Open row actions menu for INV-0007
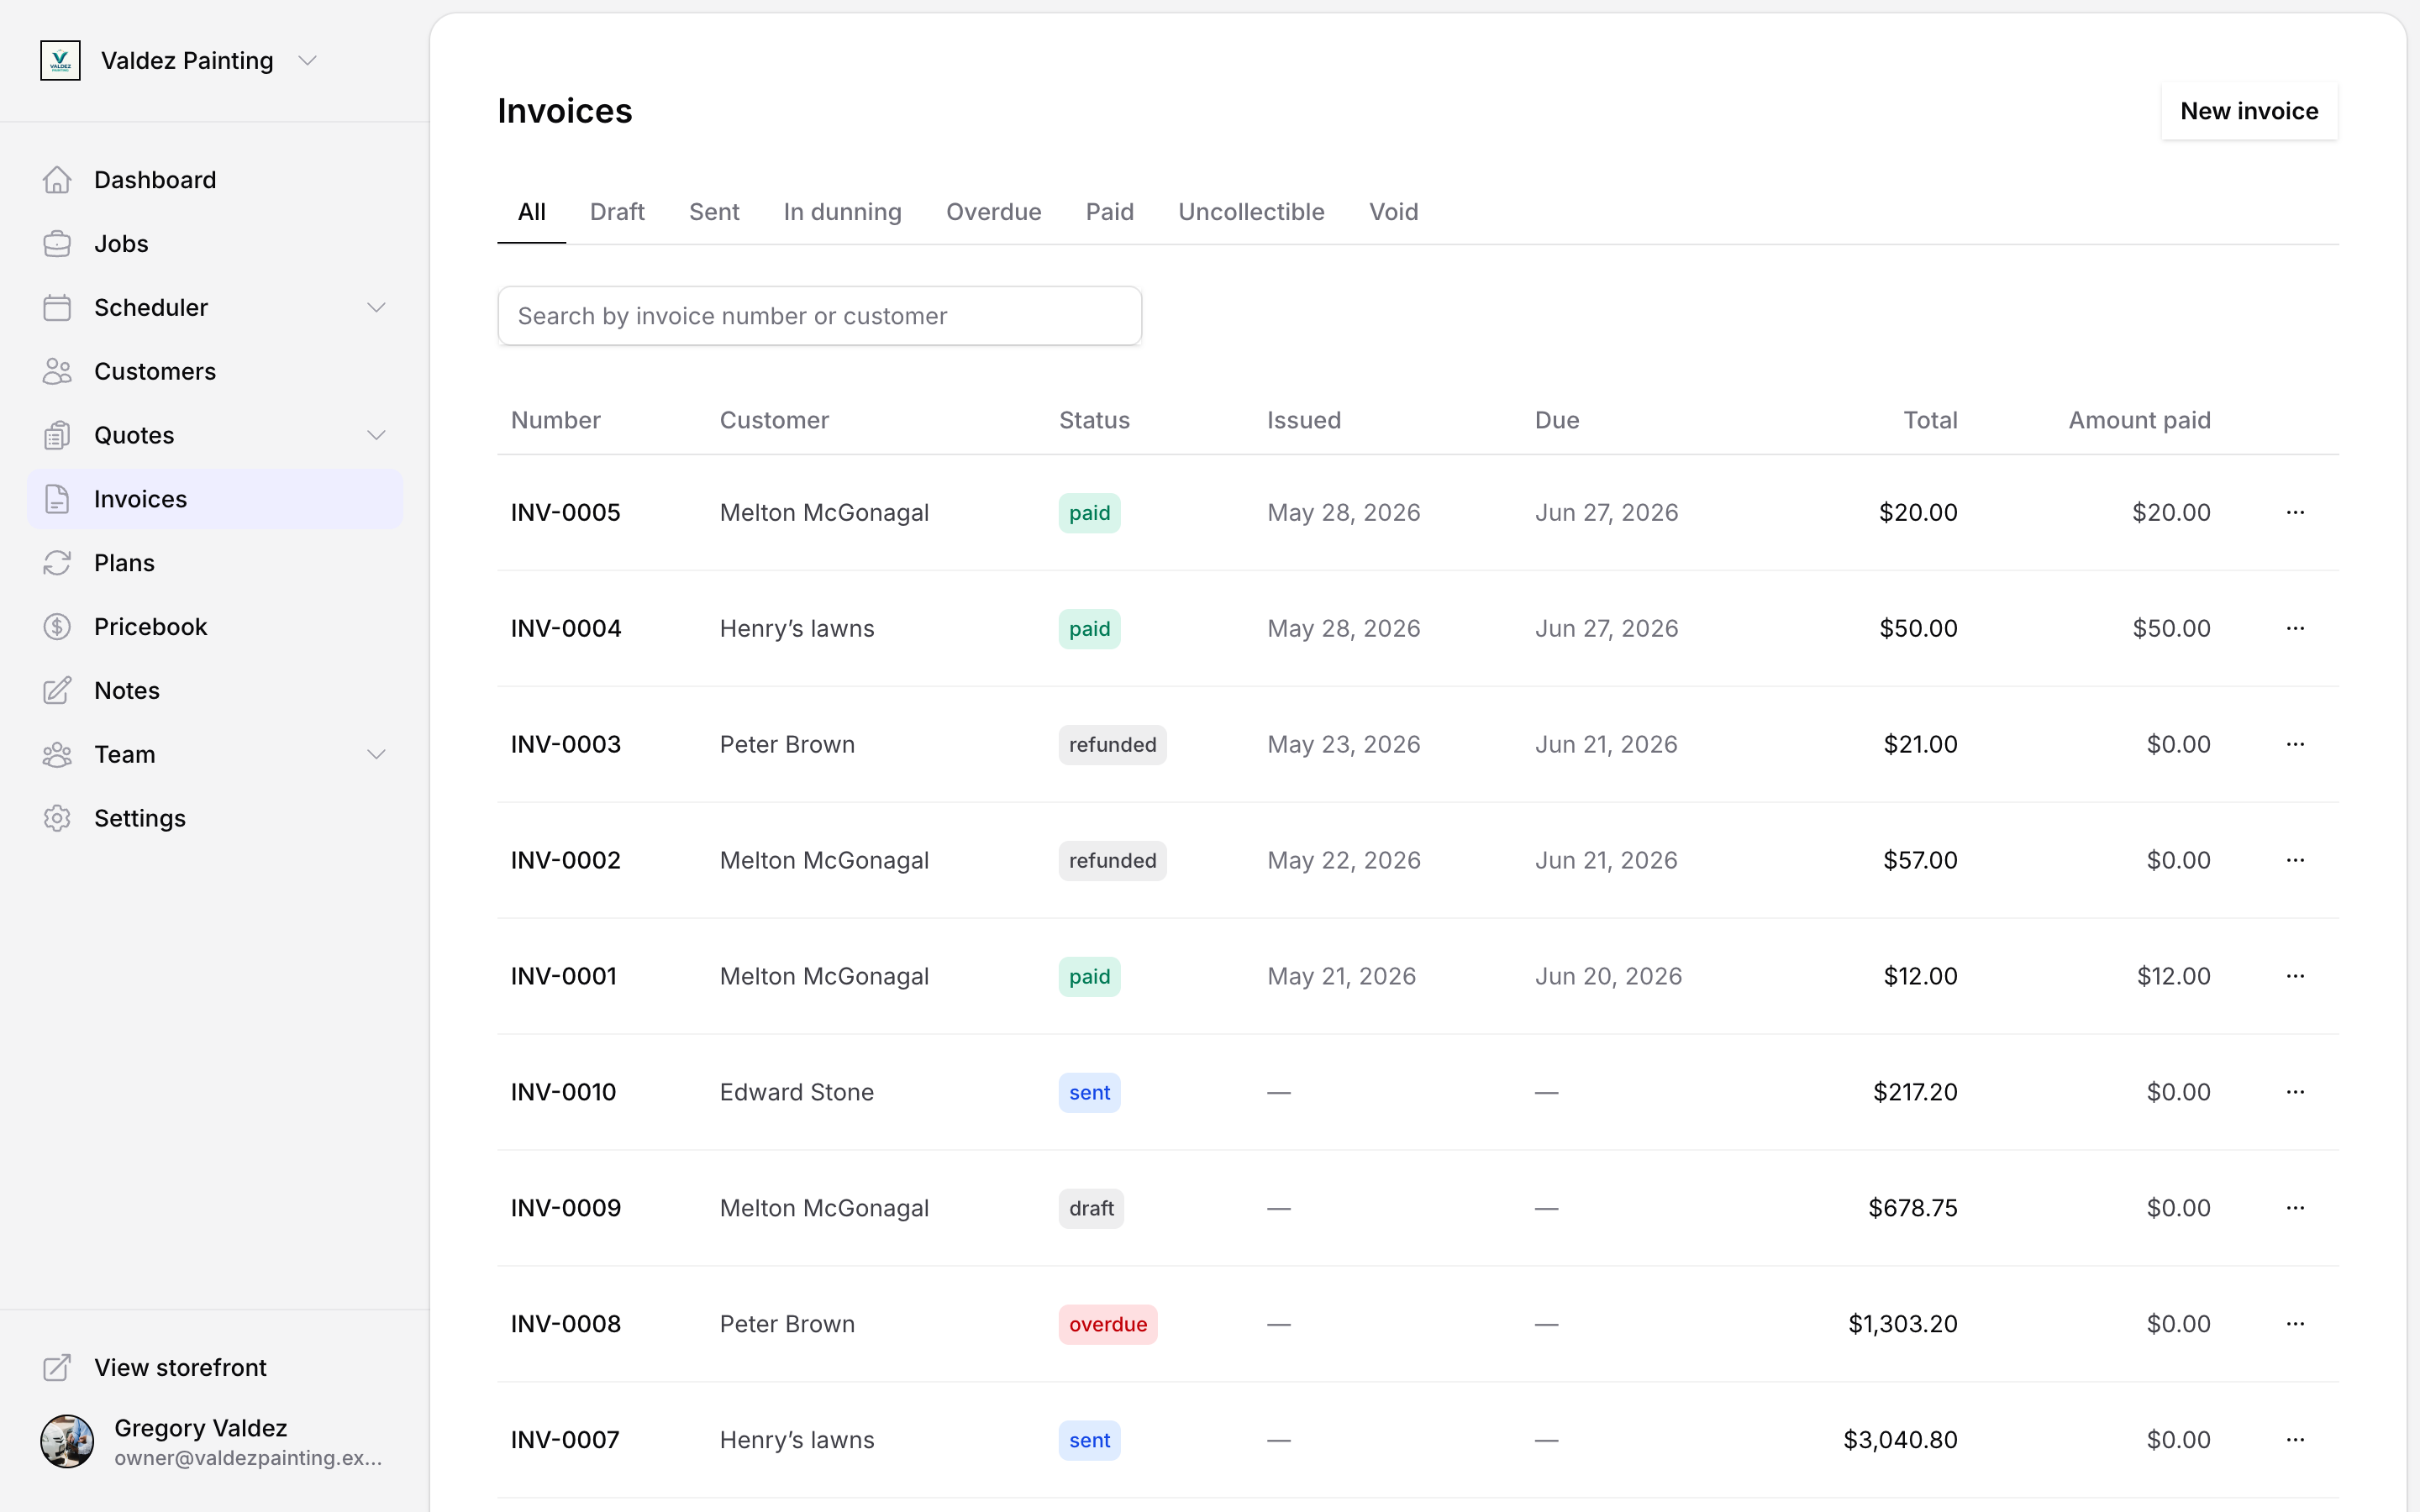The image size is (2420, 1512). pos(2295,1441)
